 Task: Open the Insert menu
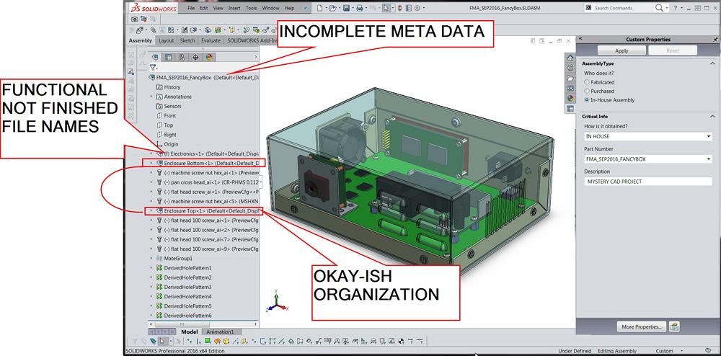tap(234, 8)
